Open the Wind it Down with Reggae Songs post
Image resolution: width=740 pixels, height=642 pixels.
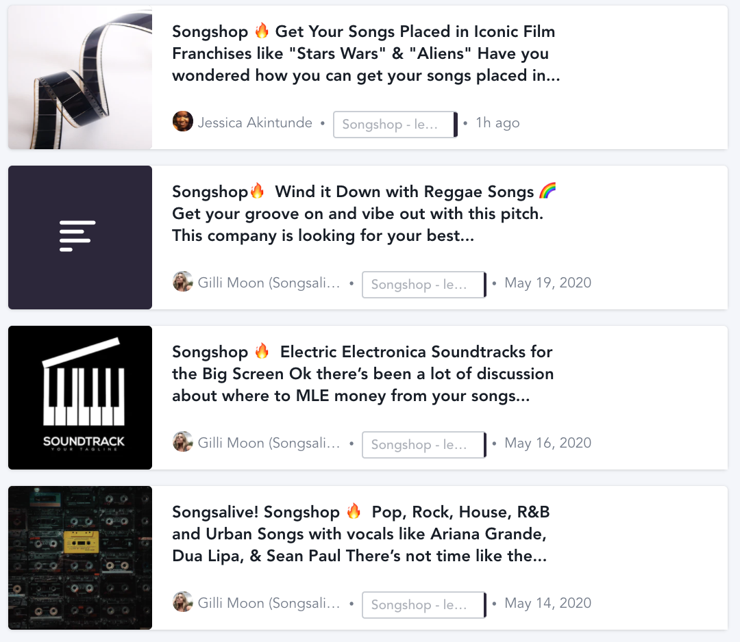pyautogui.click(x=363, y=214)
